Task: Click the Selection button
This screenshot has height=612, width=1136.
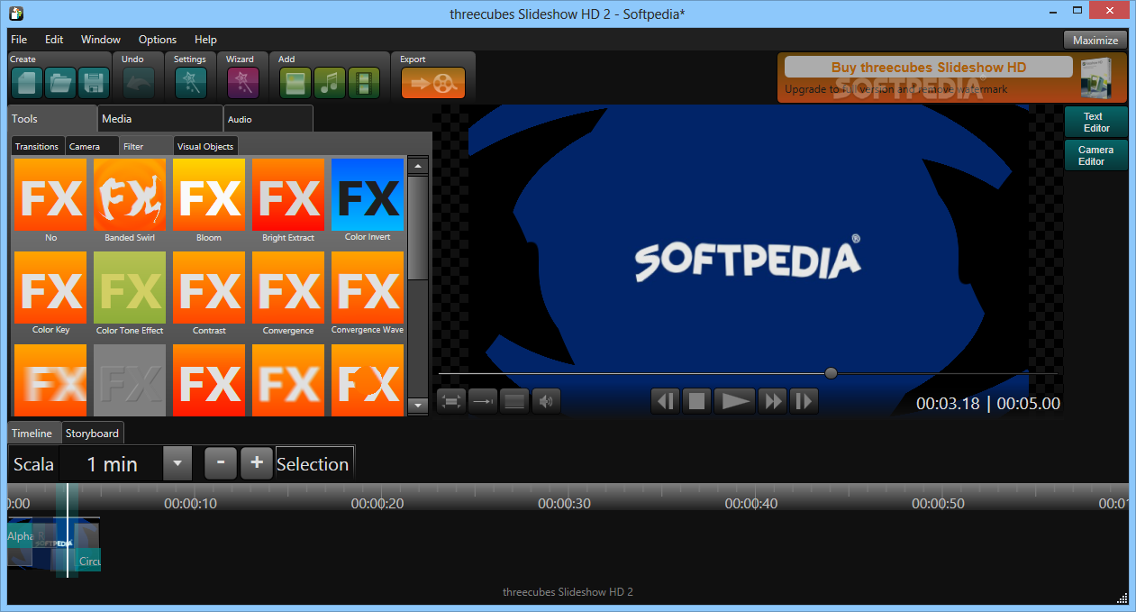Action: coord(314,464)
